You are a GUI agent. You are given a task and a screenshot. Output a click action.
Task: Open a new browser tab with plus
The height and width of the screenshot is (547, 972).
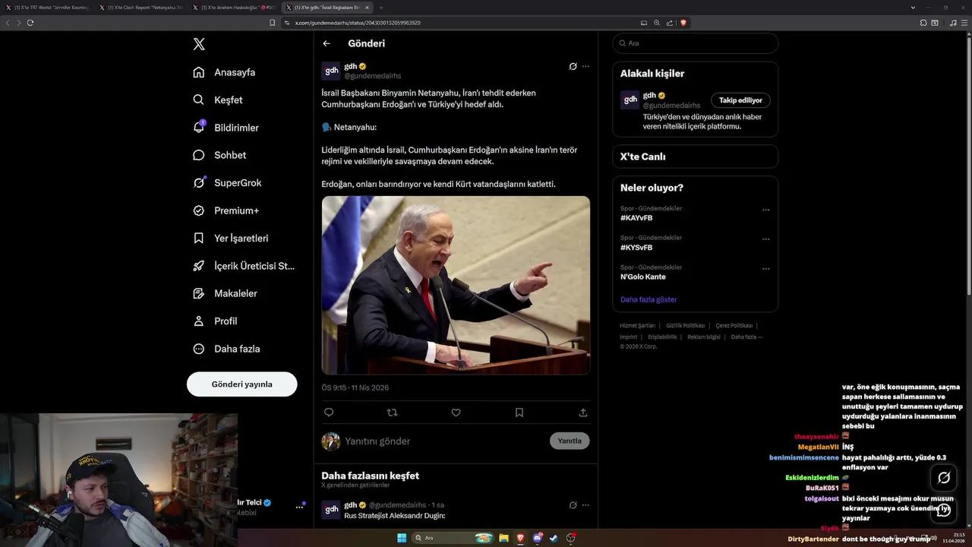381,8
